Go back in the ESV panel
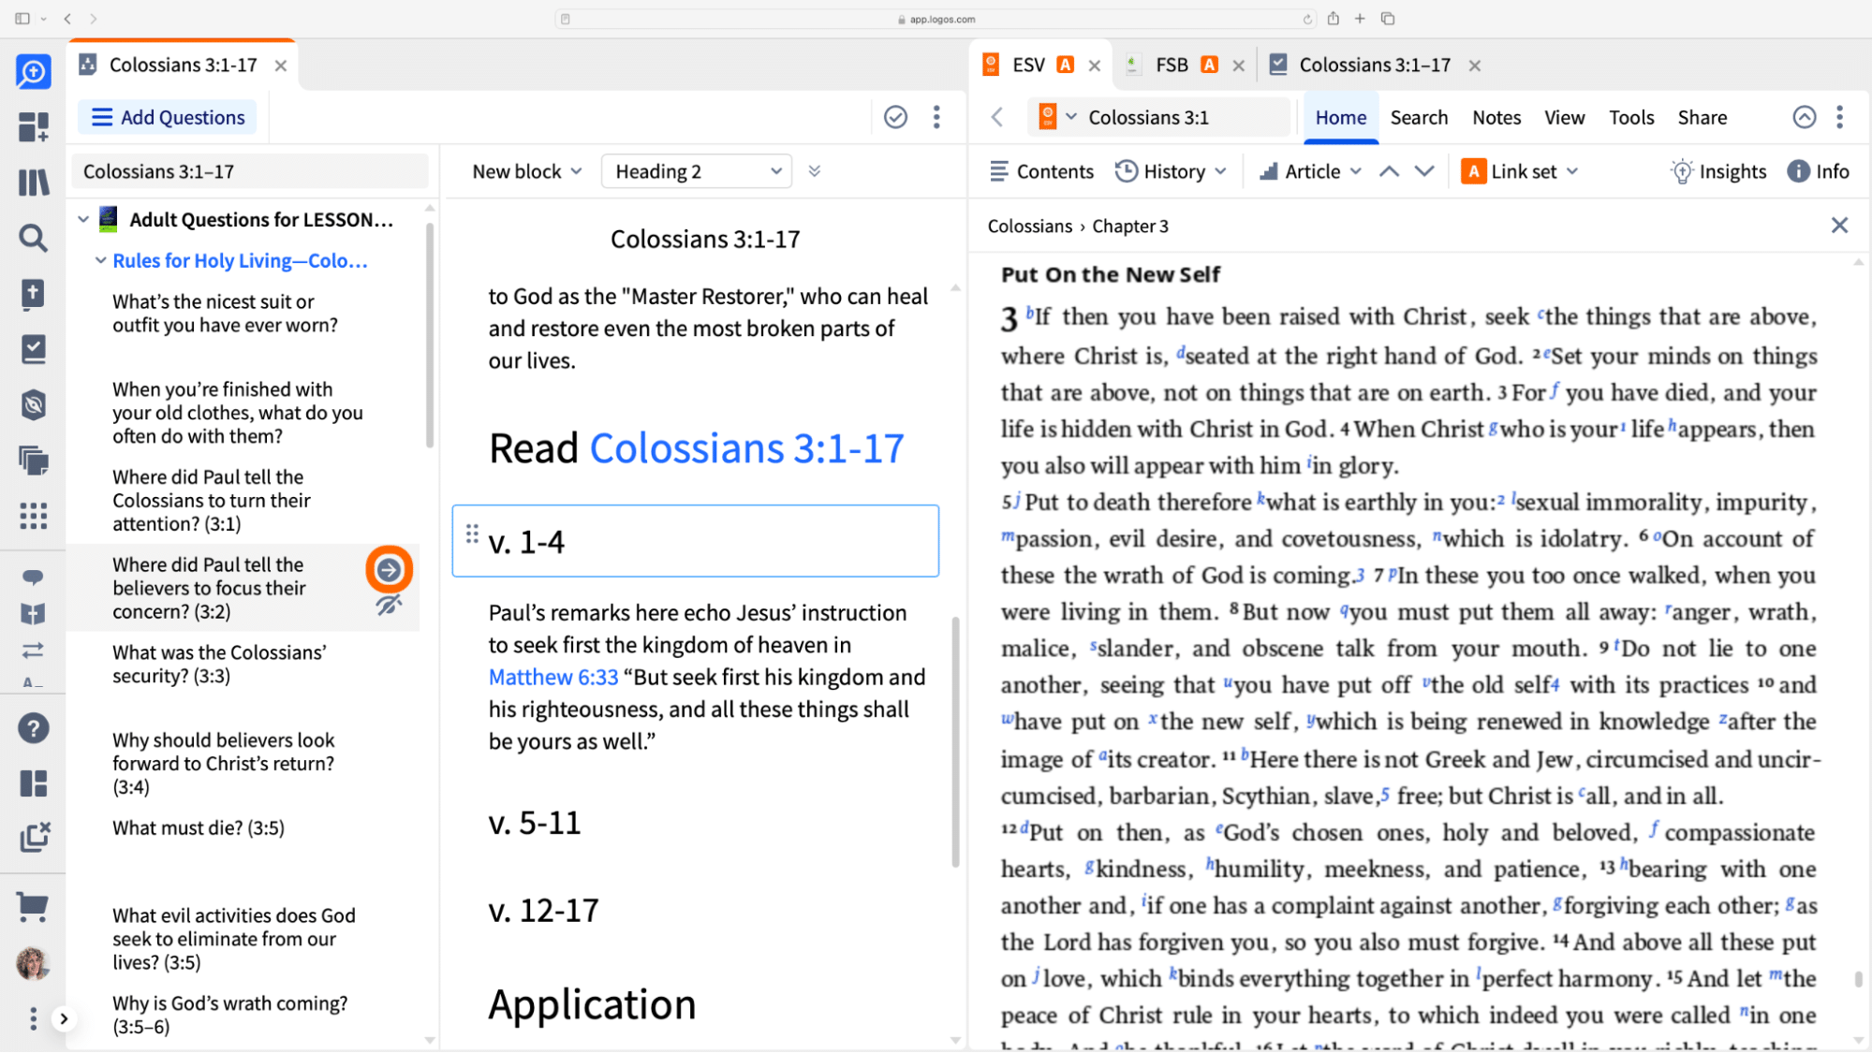The width and height of the screenshot is (1872, 1053). click(x=997, y=117)
